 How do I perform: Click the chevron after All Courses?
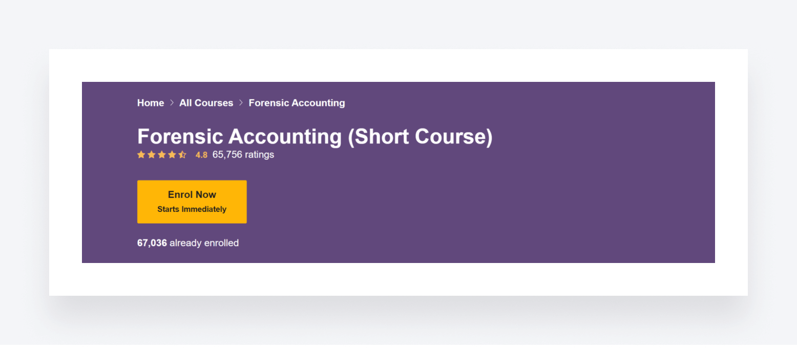(x=241, y=103)
